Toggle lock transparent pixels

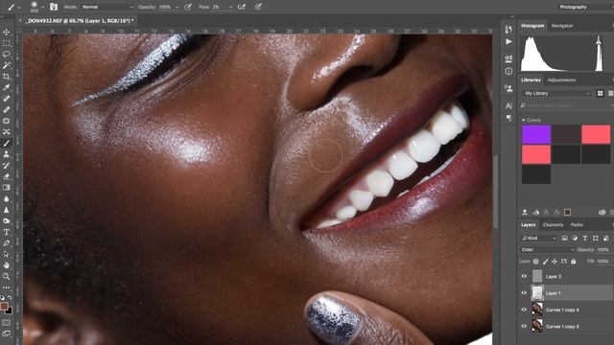click(x=535, y=262)
